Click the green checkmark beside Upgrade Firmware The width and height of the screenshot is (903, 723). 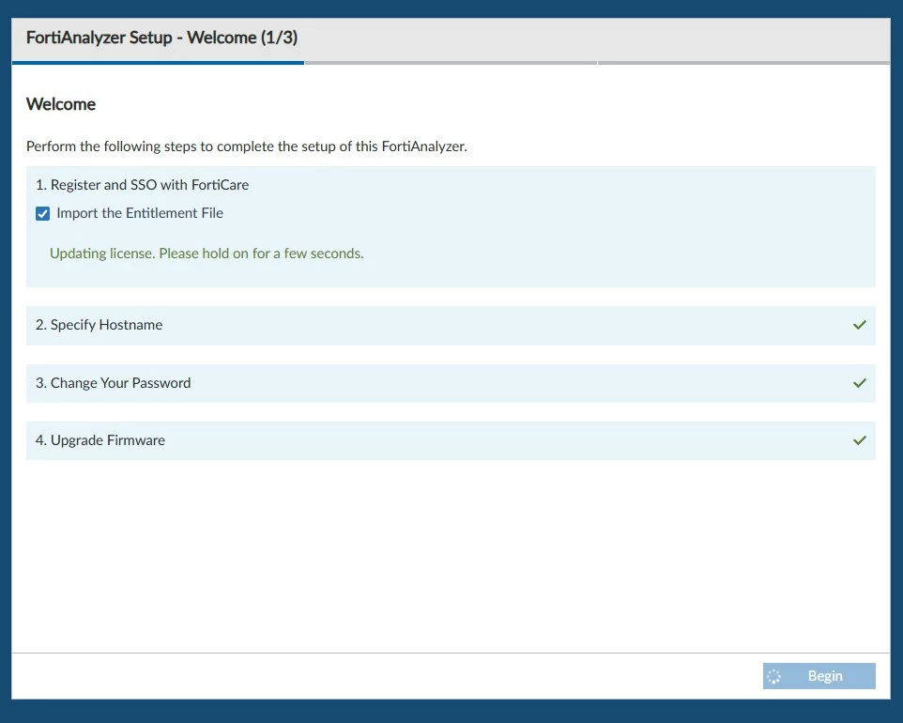click(859, 440)
